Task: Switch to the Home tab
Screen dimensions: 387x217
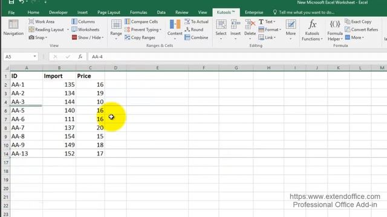Action: click(33, 12)
